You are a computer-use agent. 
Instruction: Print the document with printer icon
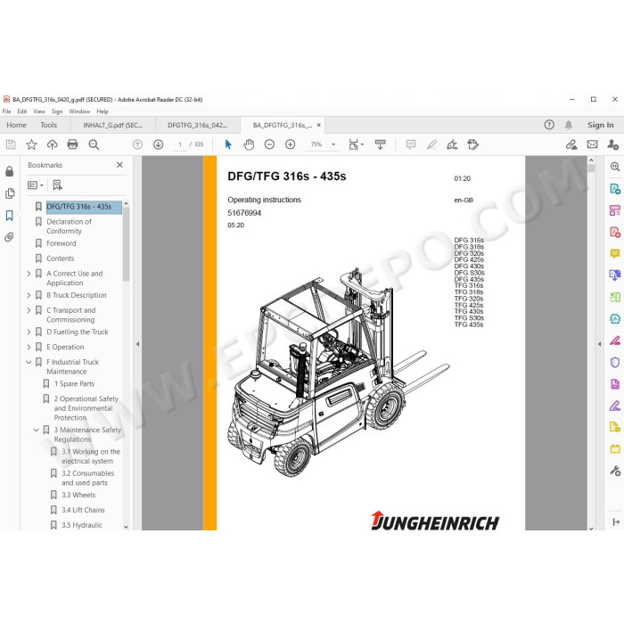pos(72,144)
